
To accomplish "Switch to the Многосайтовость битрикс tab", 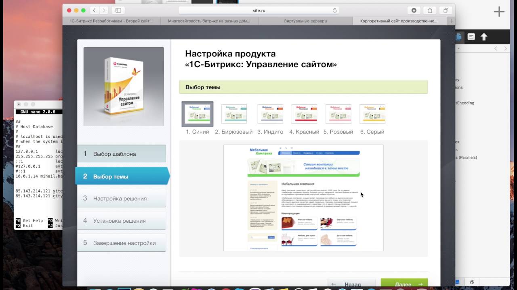I will pos(209,21).
